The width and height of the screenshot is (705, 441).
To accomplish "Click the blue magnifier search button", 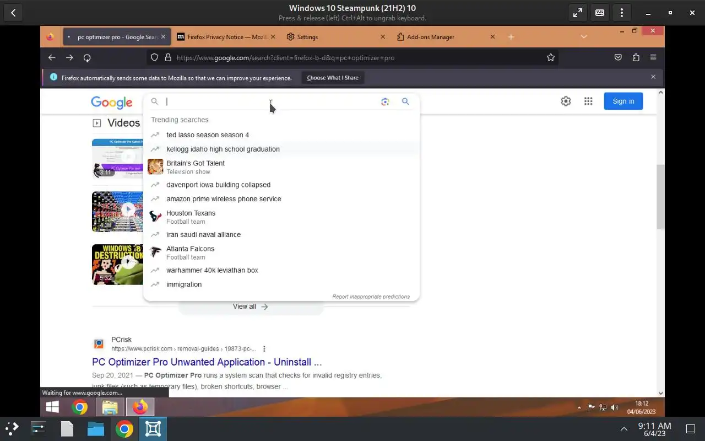I will pyautogui.click(x=405, y=101).
